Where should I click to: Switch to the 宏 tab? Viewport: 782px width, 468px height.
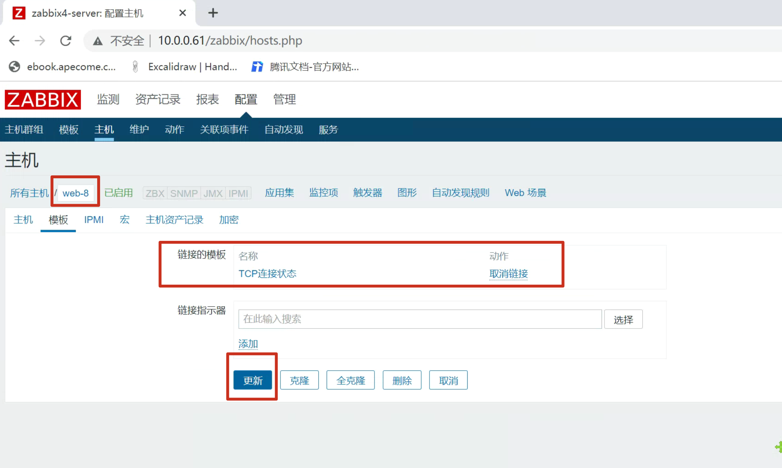(x=125, y=220)
